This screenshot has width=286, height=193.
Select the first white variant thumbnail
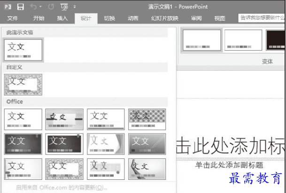point(202,40)
